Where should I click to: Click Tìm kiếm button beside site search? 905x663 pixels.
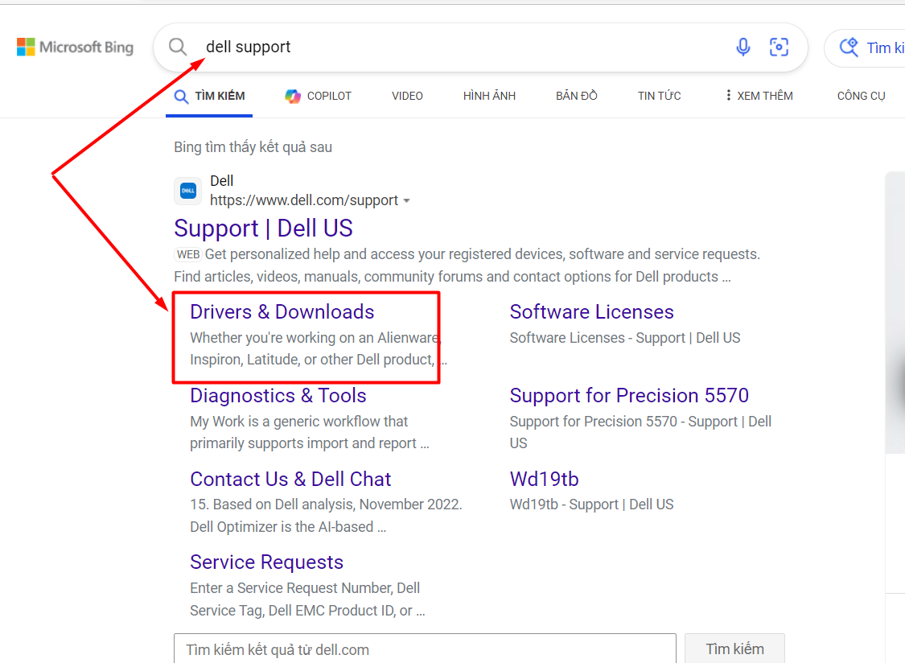(x=734, y=649)
